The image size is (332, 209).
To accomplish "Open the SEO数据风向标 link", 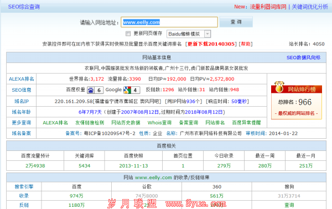I will 303,58.
